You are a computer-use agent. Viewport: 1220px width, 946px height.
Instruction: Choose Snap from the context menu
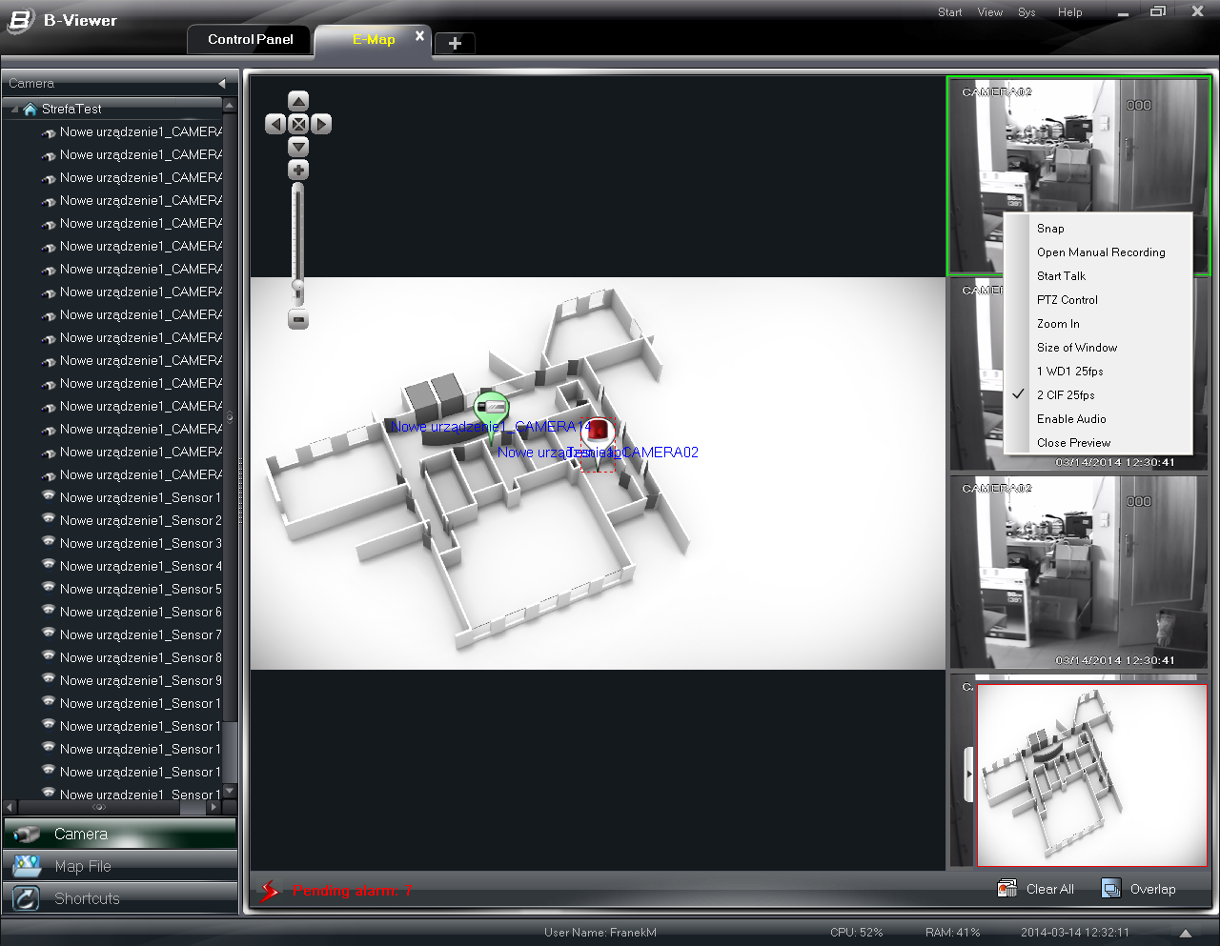coord(1050,229)
